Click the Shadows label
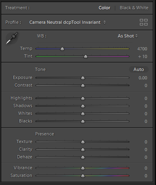 pyautogui.click(x=23, y=106)
